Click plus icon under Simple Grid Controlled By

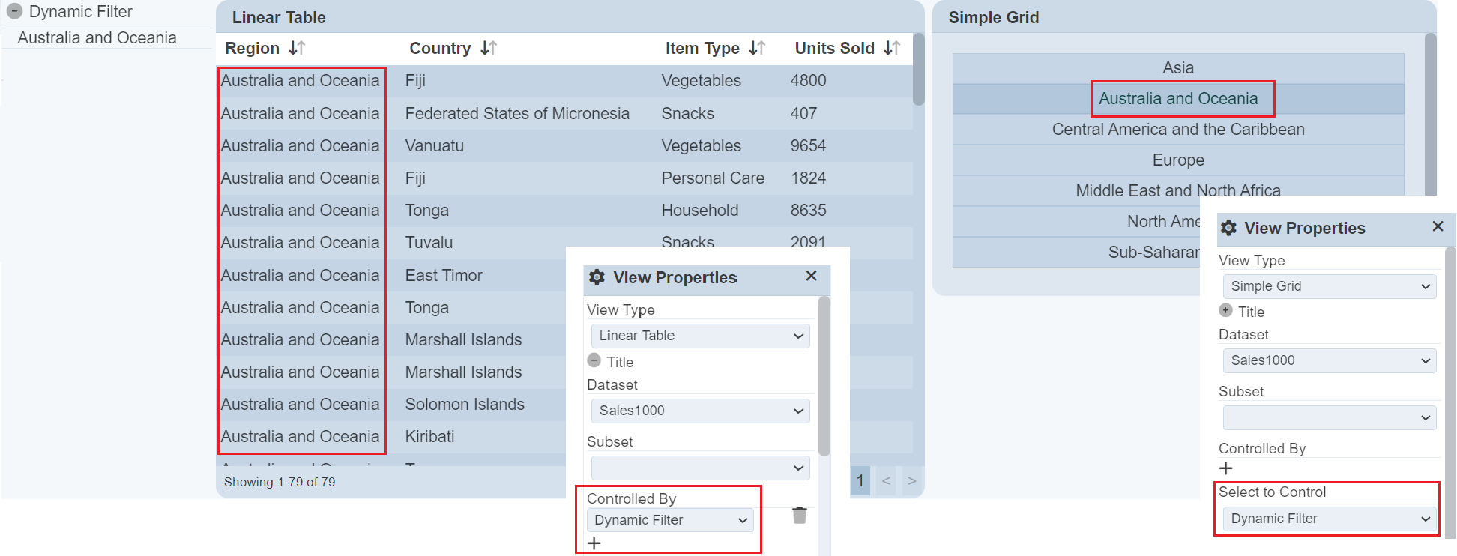[x=1226, y=468]
